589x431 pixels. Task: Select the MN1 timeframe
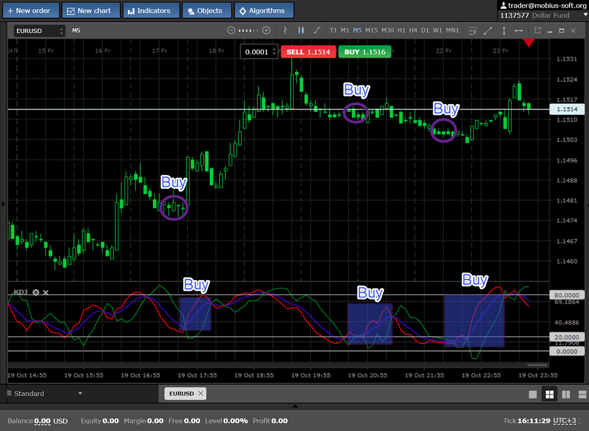pyautogui.click(x=452, y=31)
